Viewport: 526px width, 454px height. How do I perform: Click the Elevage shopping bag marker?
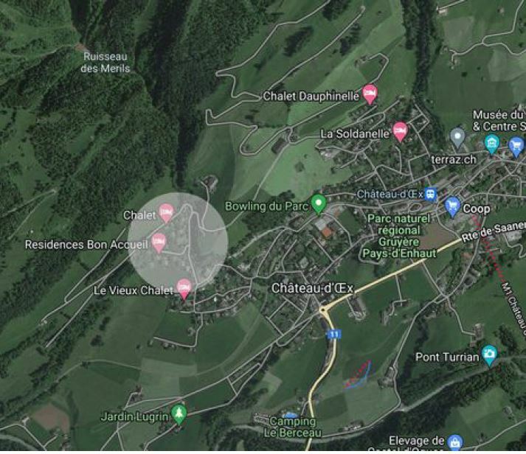pyautogui.click(x=455, y=442)
